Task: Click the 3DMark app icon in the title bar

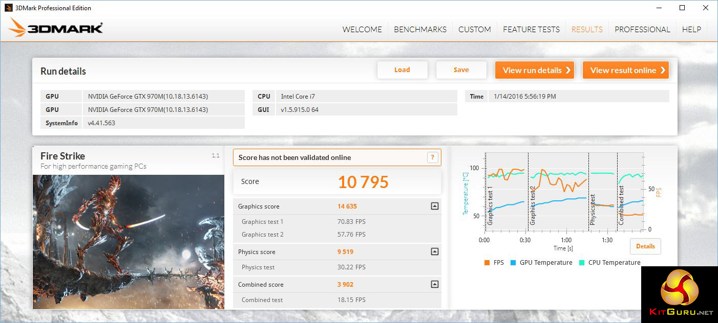Action: 9,8
